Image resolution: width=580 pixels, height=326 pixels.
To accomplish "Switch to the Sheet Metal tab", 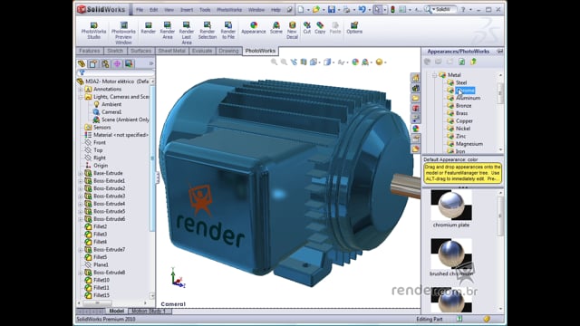I will [x=171, y=51].
